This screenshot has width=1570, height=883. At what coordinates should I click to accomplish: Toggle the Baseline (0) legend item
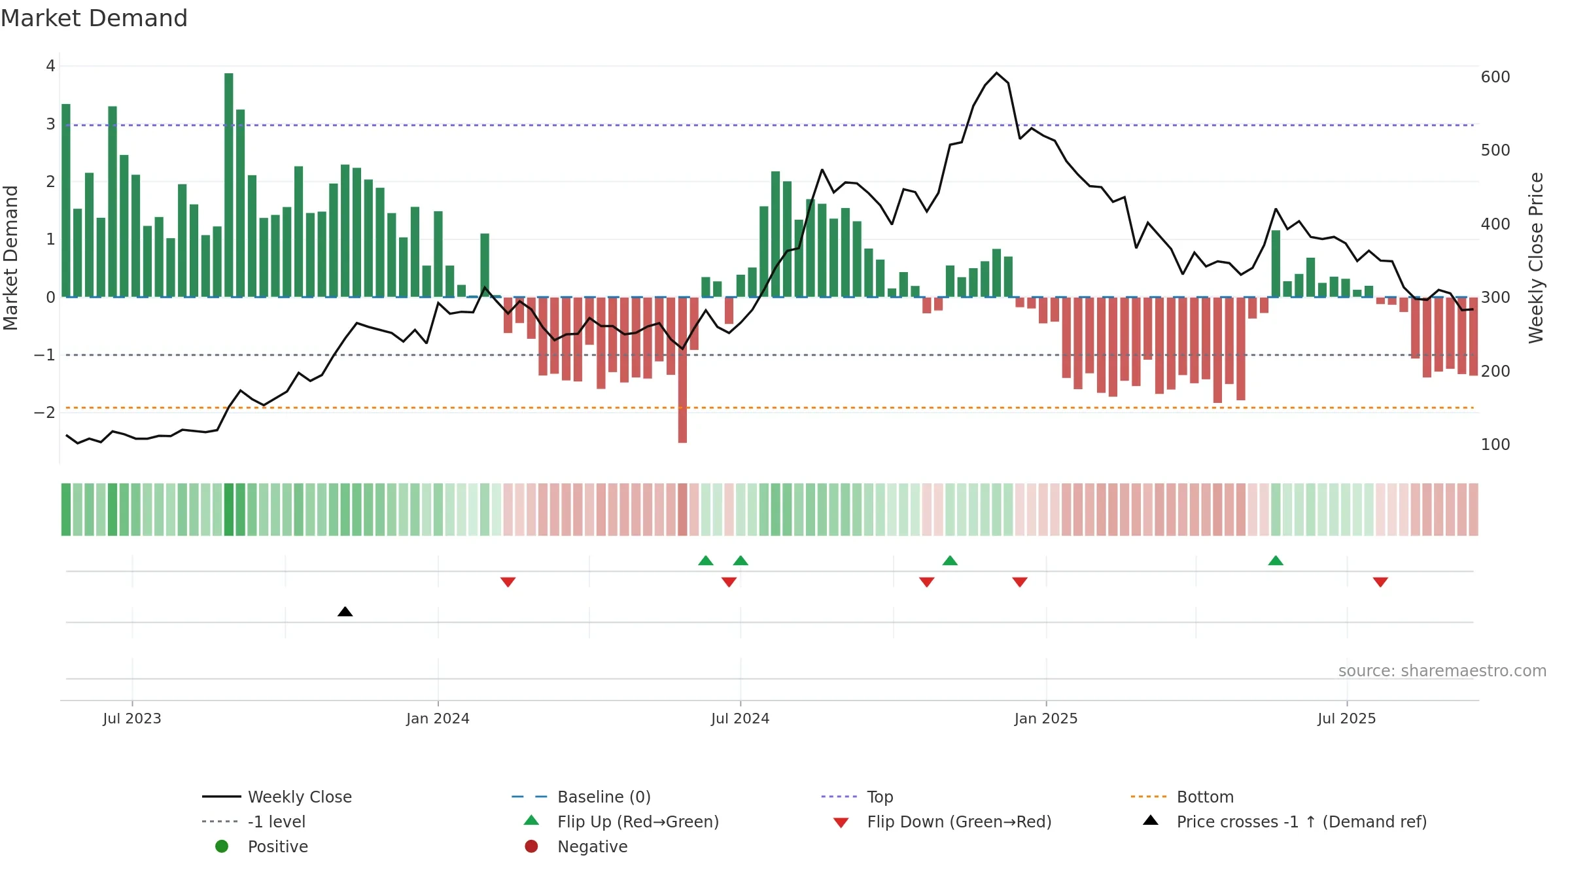(581, 797)
